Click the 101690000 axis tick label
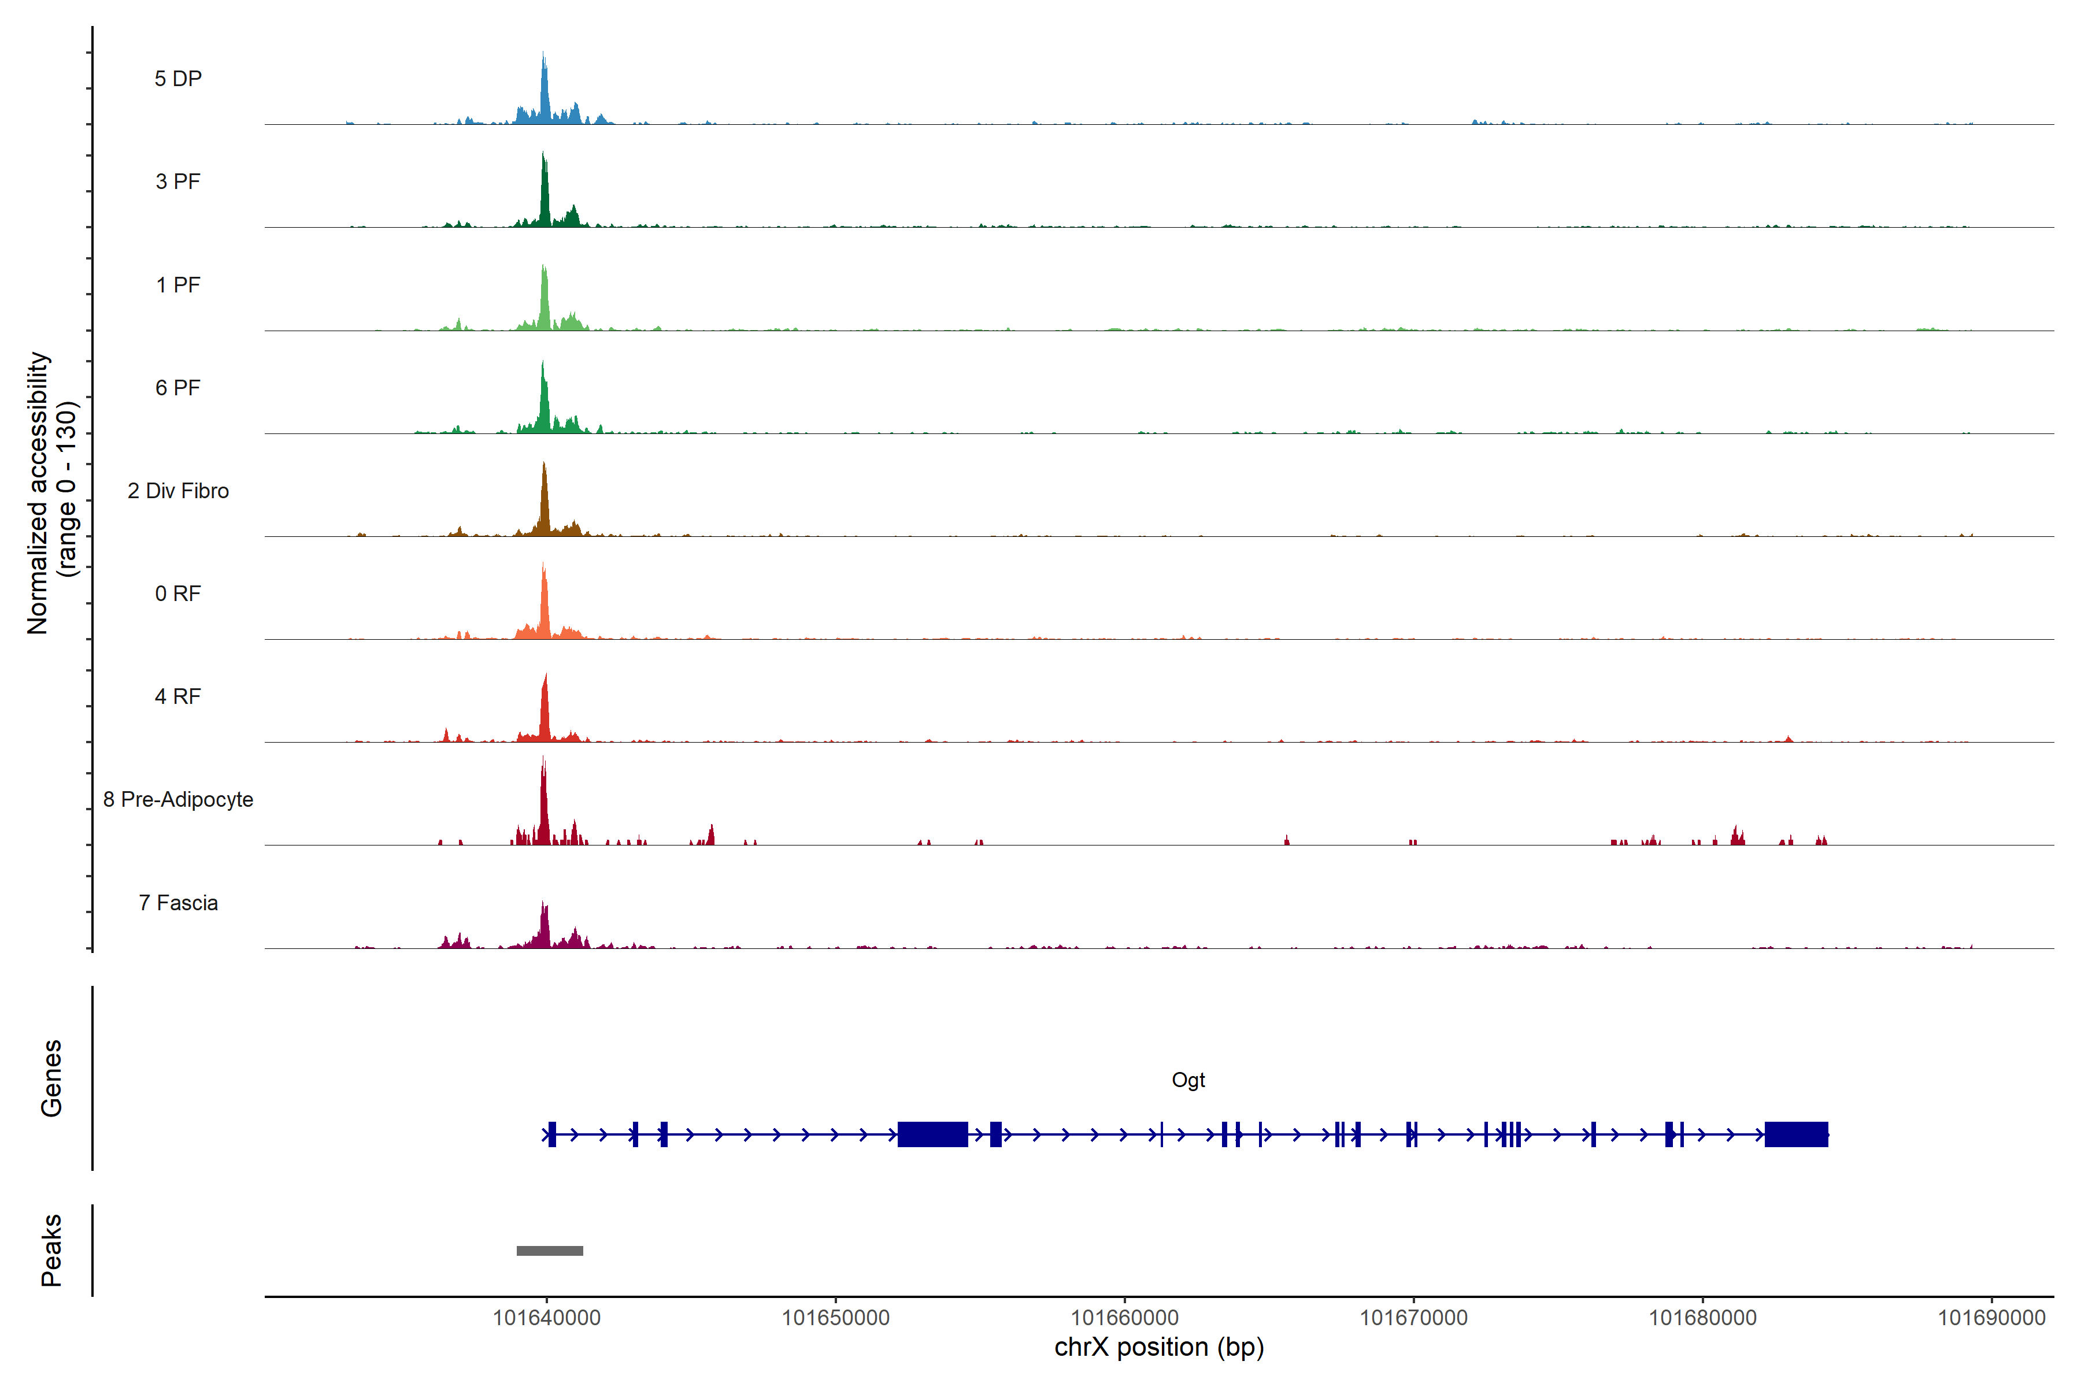Screen dimensions: 2081x1387 [1991, 1318]
